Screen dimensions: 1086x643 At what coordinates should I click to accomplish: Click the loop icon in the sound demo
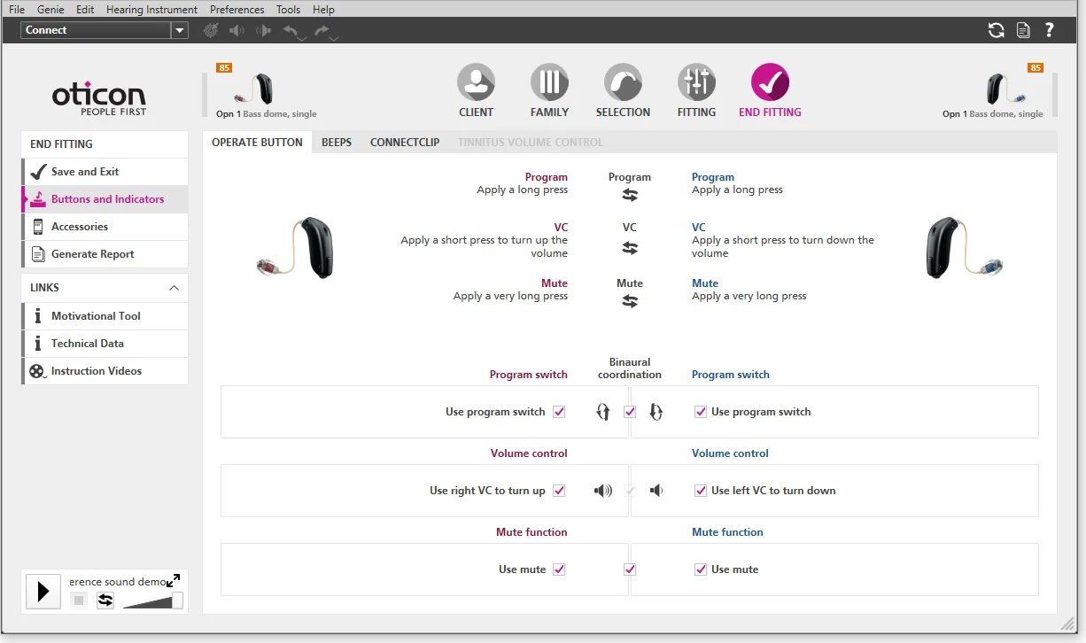coord(105,600)
